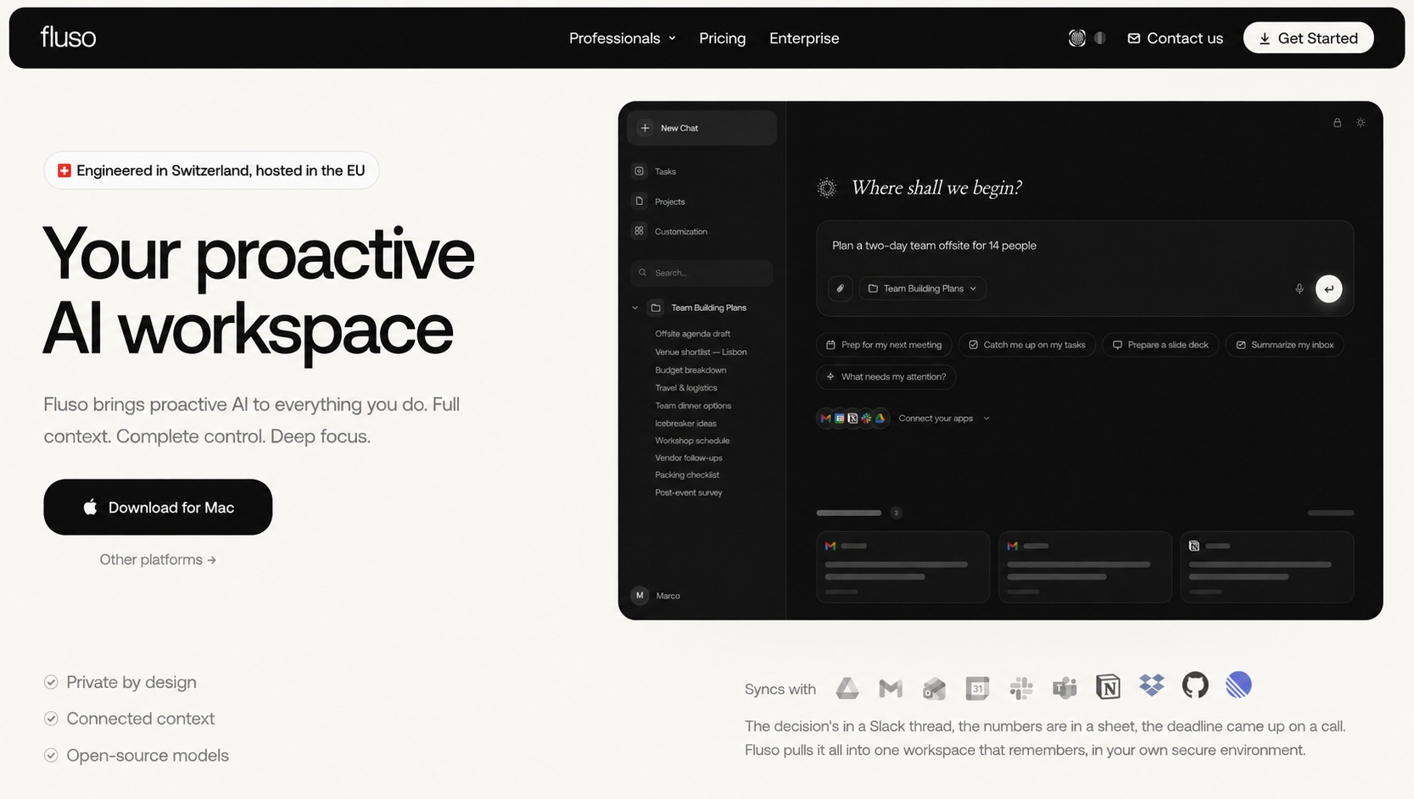Screen dimensions: 1414x799
Task: Open Venue shortlist — Lisbon chat
Action: [701, 352]
